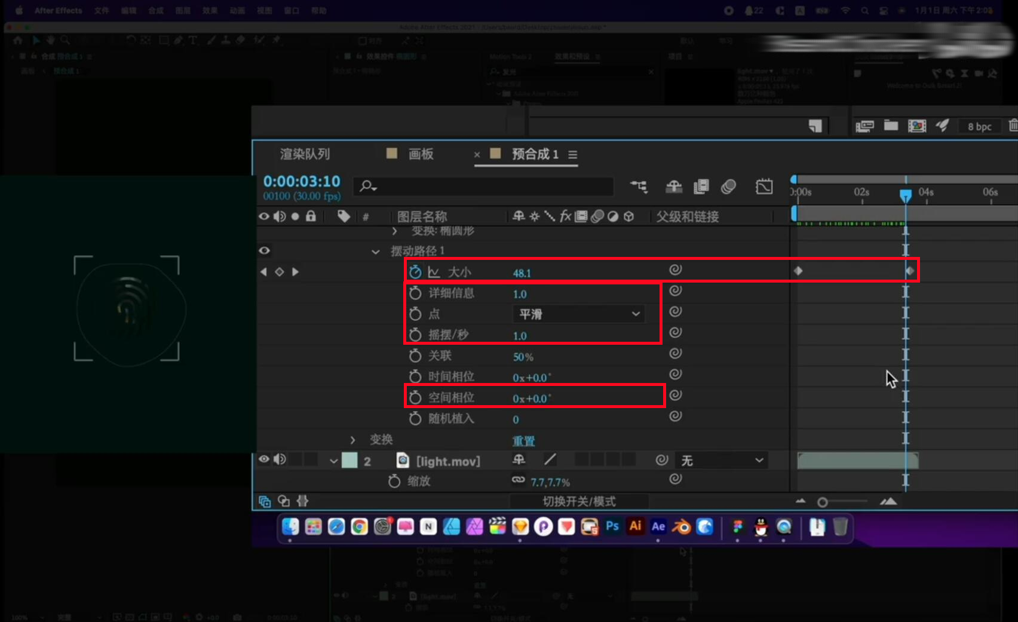This screenshot has width=1018, height=622.
Task: Hide the light.mov layer with its eye
Action: 264,459
